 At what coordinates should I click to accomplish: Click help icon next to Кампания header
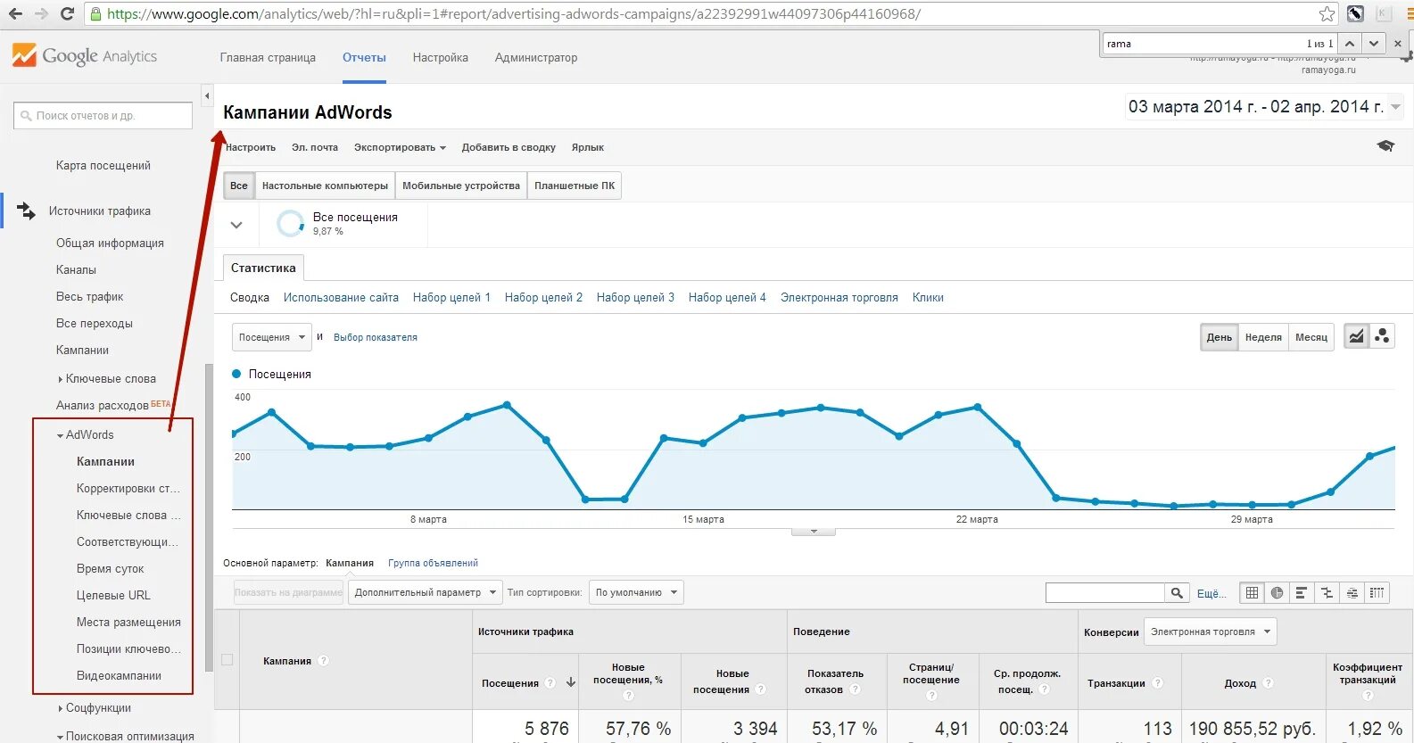click(x=324, y=661)
